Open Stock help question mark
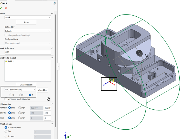The width and height of the screenshot is (183, 139). [x=54, y=3]
